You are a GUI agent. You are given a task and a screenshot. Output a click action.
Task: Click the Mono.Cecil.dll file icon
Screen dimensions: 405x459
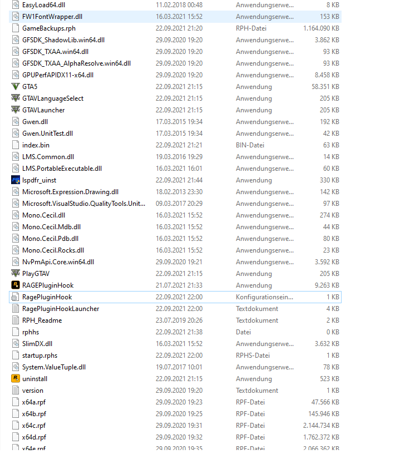[16, 215]
